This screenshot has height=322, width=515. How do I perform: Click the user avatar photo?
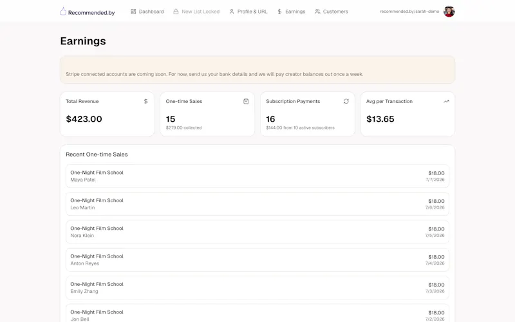pyautogui.click(x=449, y=12)
